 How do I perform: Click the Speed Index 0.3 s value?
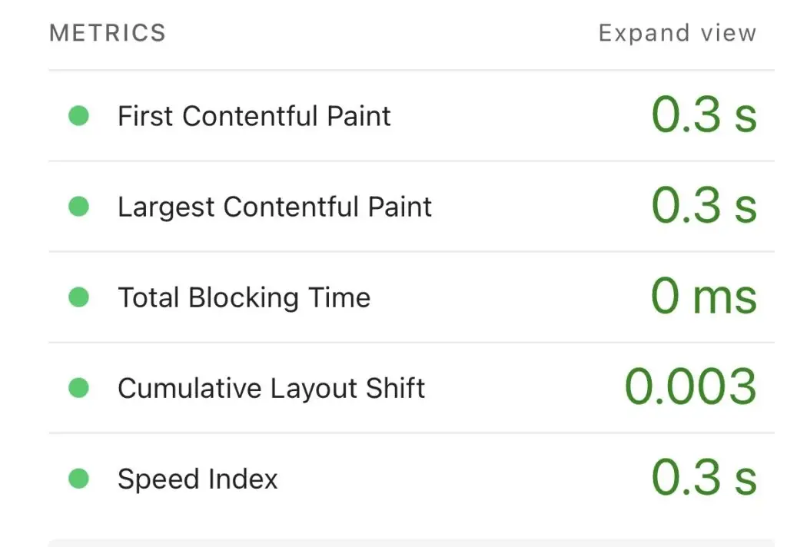pos(705,479)
